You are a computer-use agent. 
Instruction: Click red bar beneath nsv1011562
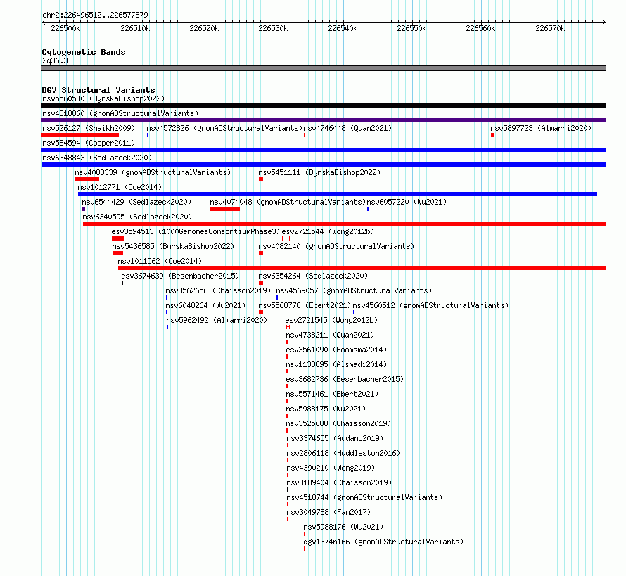coord(362,268)
